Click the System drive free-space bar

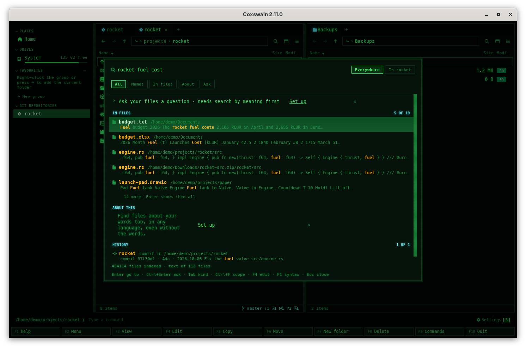point(56,63)
